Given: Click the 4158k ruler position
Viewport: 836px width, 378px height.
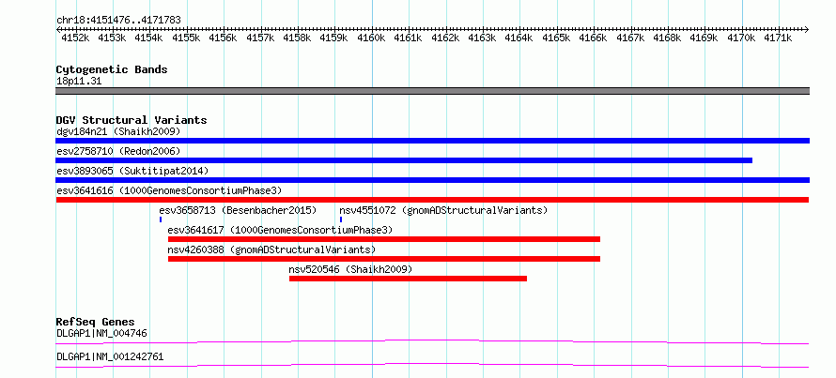Looking at the screenshot, I should pyautogui.click(x=297, y=38).
